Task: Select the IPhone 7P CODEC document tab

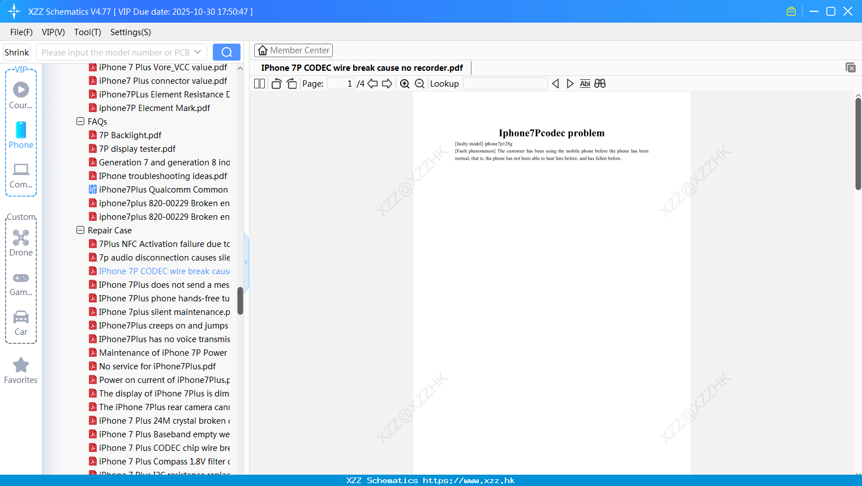Action: pos(362,68)
